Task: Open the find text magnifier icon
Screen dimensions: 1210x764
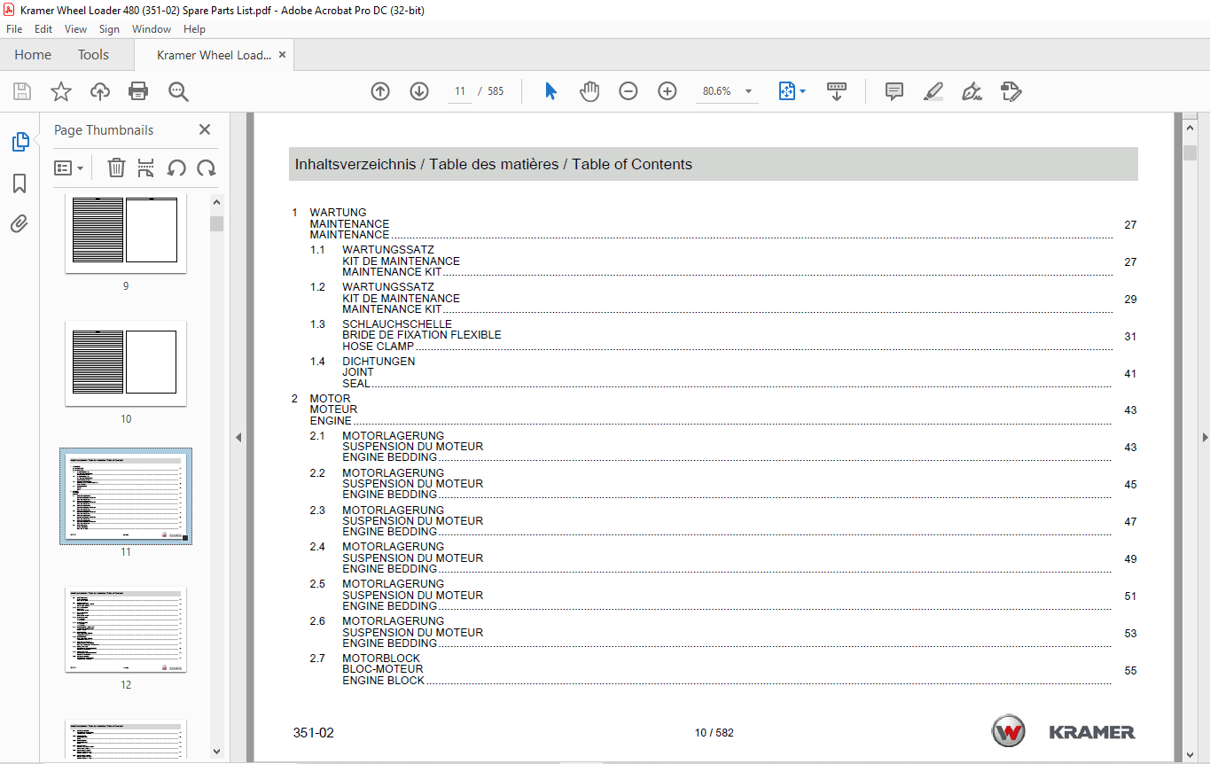Action: tap(178, 91)
